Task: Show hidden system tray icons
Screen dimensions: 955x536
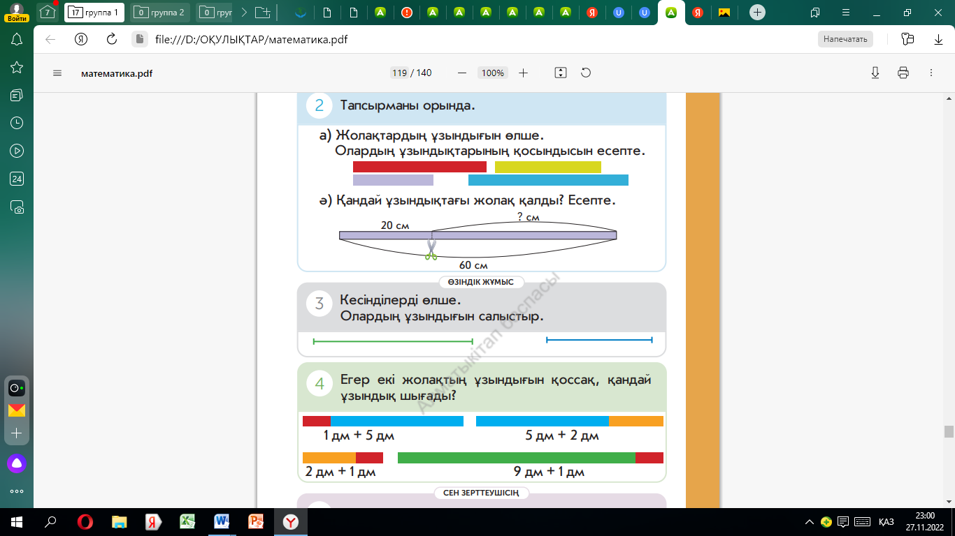Action: tap(810, 522)
